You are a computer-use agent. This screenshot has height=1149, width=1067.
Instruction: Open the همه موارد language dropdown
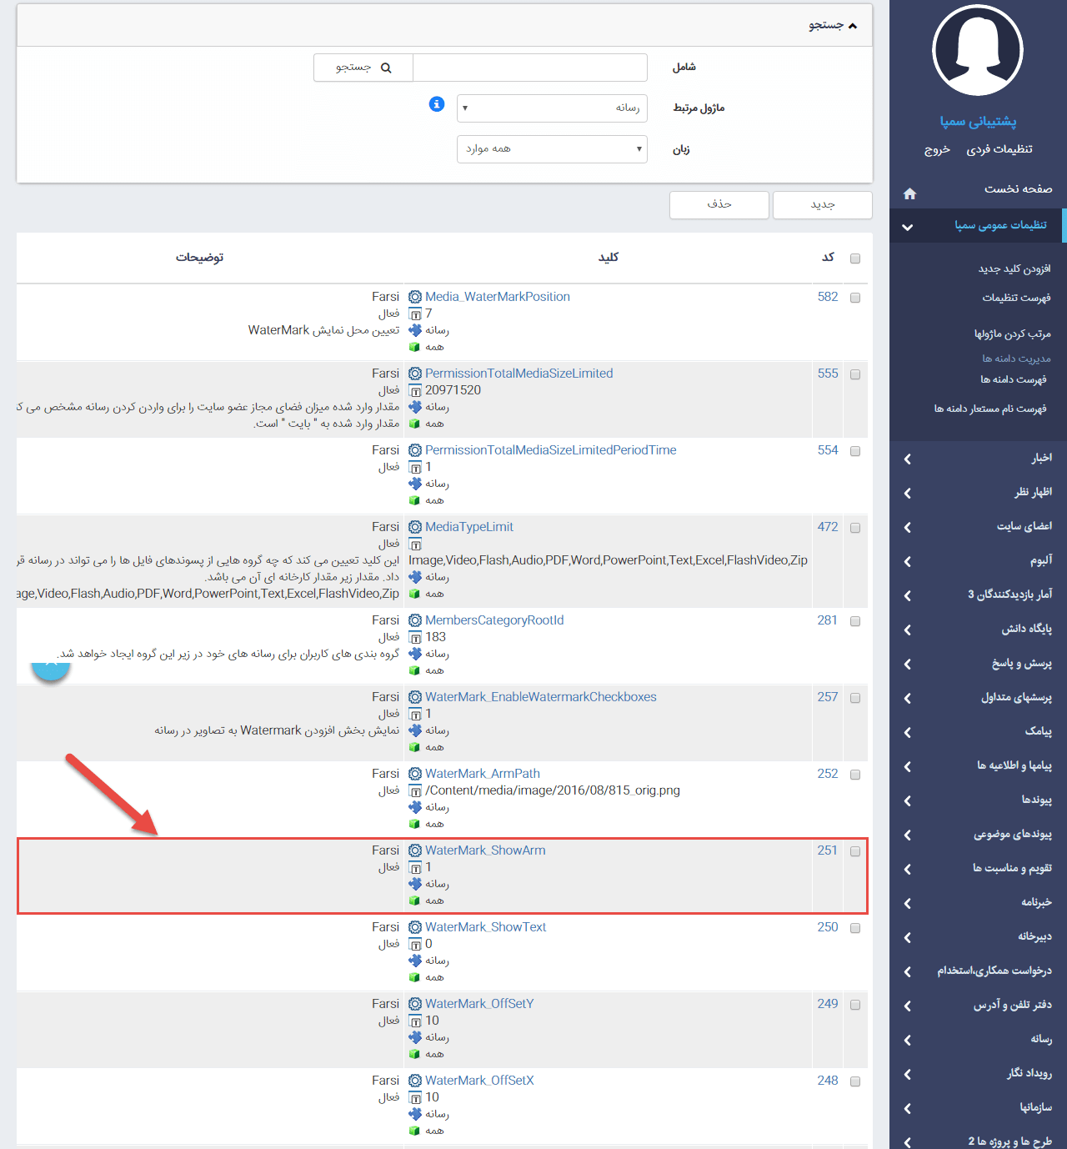coord(552,148)
